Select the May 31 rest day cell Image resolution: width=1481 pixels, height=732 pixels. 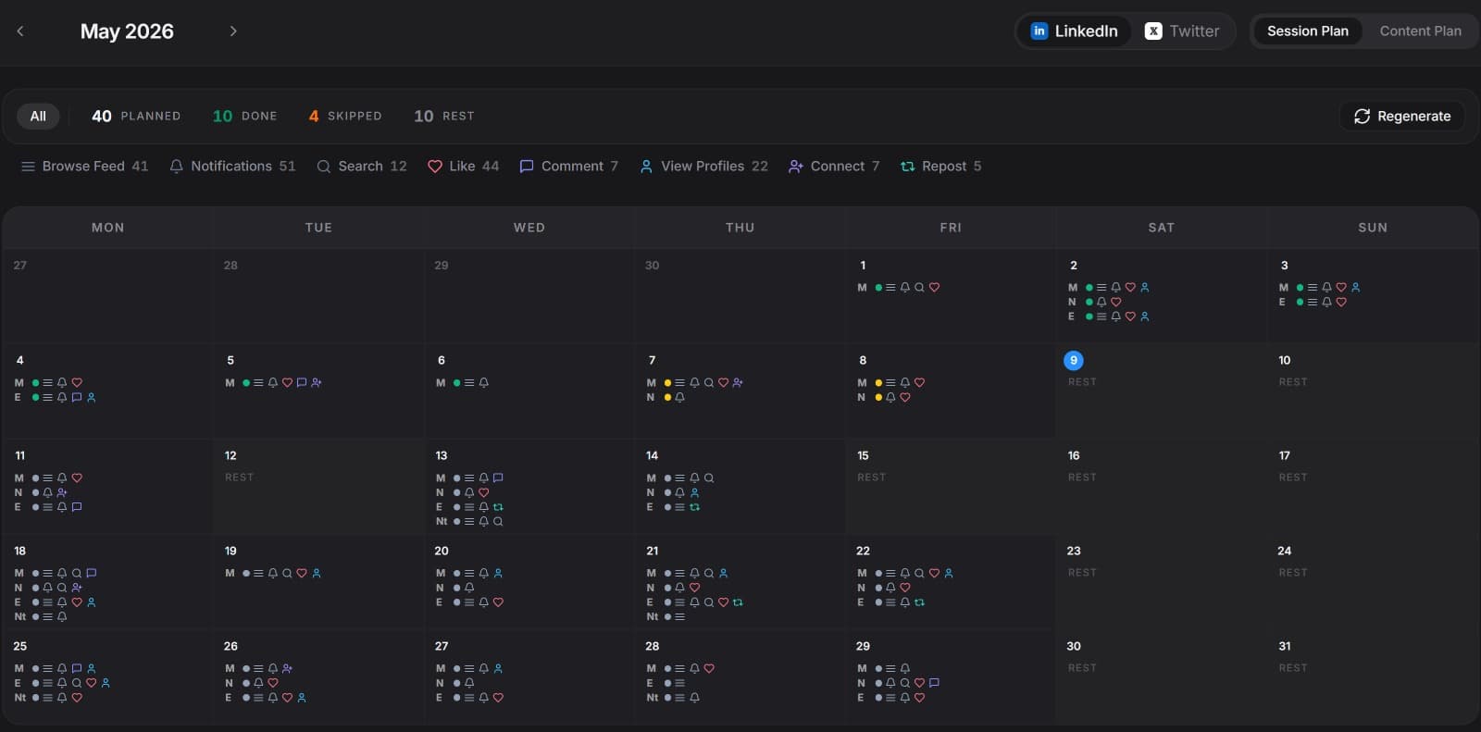1373,677
